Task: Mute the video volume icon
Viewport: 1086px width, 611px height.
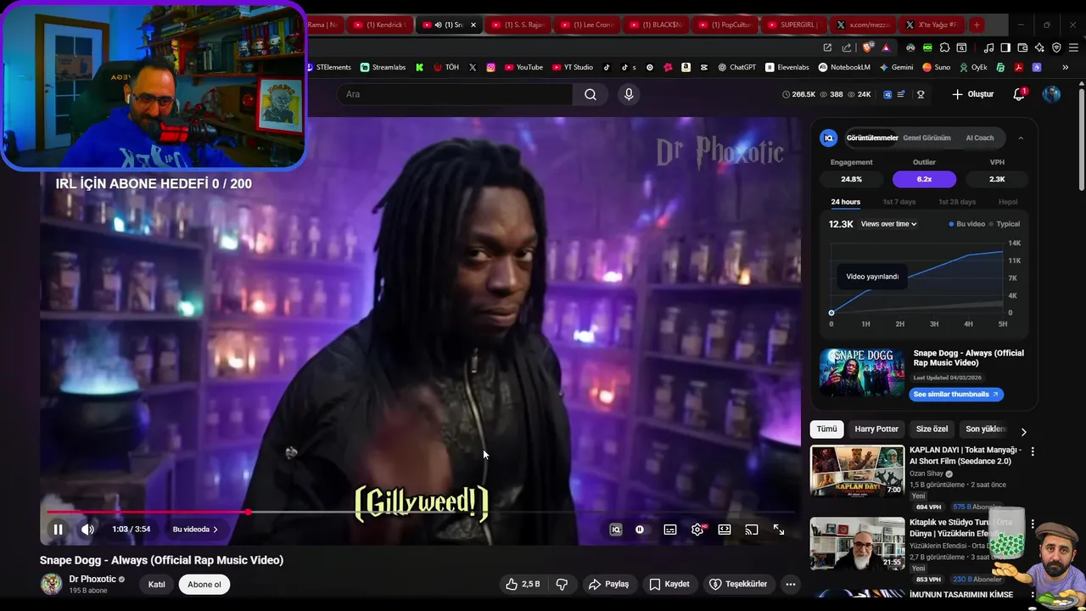Action: 87,530
